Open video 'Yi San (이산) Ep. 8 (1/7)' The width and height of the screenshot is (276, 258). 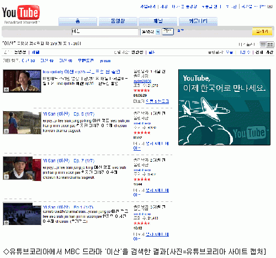68,114
